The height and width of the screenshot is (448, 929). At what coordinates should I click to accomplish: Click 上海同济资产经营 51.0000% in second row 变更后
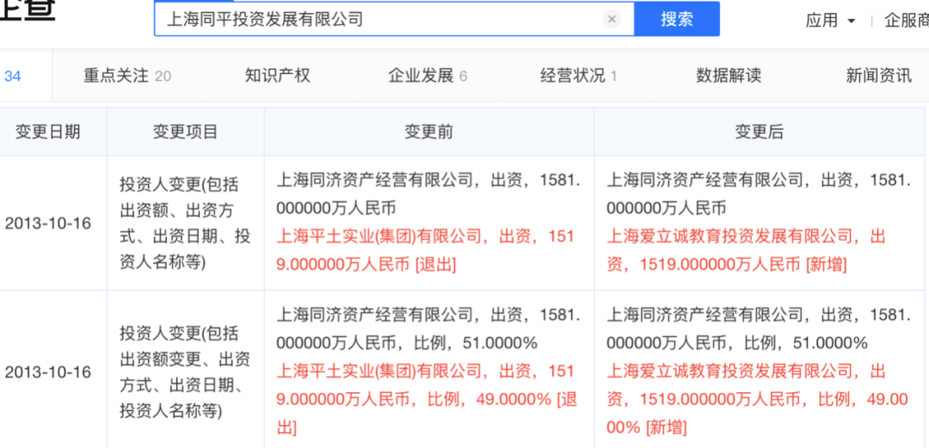759,328
